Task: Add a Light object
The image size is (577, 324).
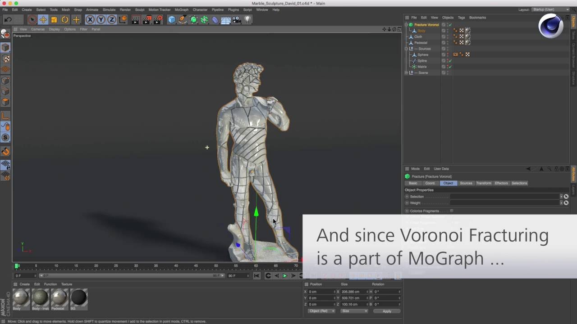Action: click(x=247, y=19)
